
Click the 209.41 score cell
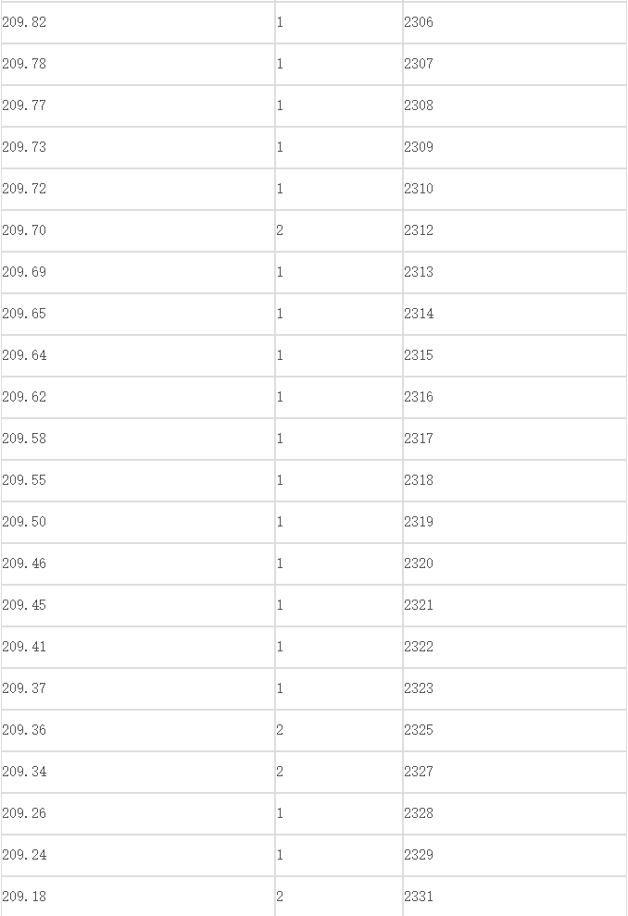tap(138, 648)
